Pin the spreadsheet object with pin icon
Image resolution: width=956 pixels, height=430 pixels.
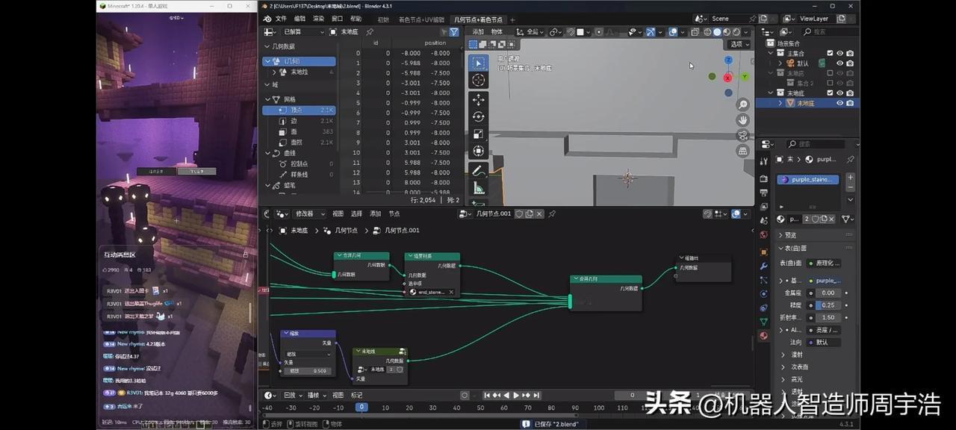(x=370, y=32)
